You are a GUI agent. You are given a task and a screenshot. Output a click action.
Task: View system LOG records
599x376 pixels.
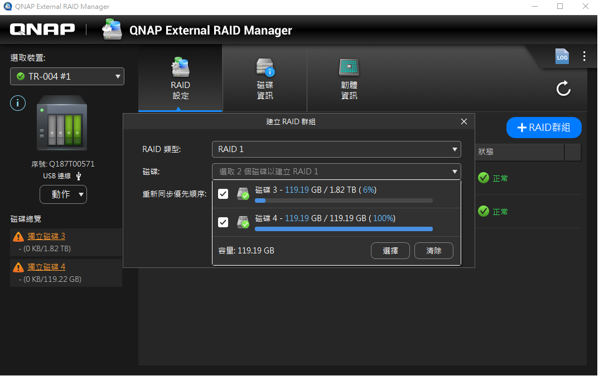562,56
